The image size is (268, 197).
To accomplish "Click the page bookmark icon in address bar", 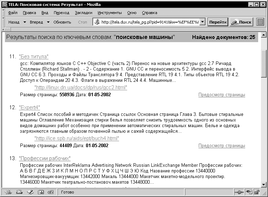I will pos(97,22).
